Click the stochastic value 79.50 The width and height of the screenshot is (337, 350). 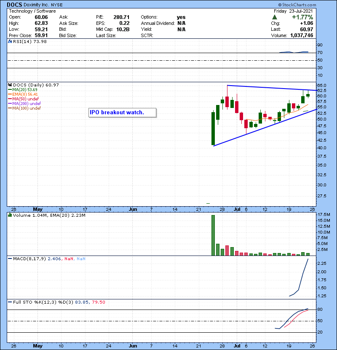click(99, 302)
